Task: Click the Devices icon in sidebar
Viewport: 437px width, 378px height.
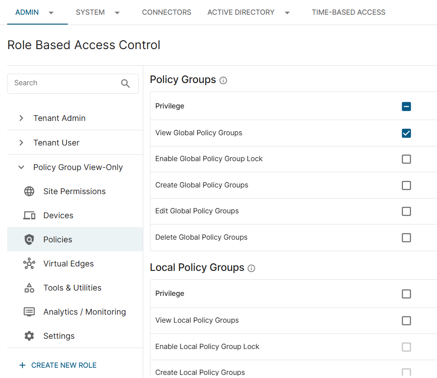Action: [x=29, y=216]
